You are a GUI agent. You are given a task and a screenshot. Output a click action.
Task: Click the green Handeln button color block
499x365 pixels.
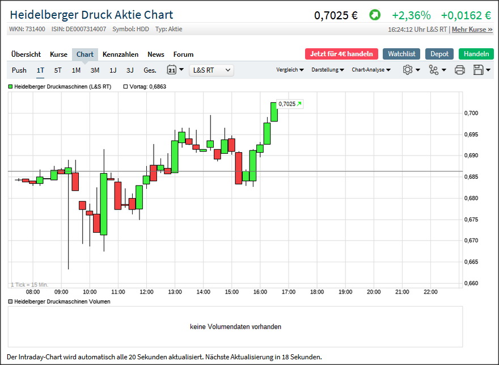click(x=476, y=54)
